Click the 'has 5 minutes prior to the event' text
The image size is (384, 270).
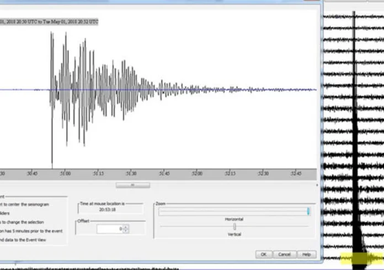[x=34, y=231]
